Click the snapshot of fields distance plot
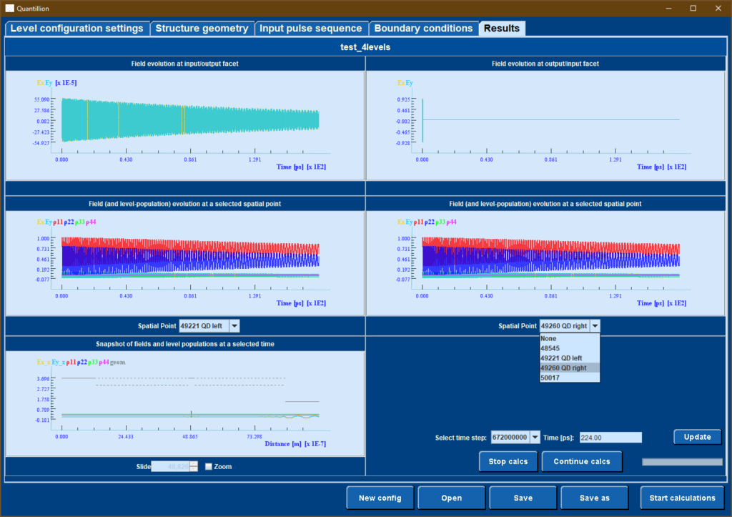This screenshot has width=732, height=517. coord(185,403)
